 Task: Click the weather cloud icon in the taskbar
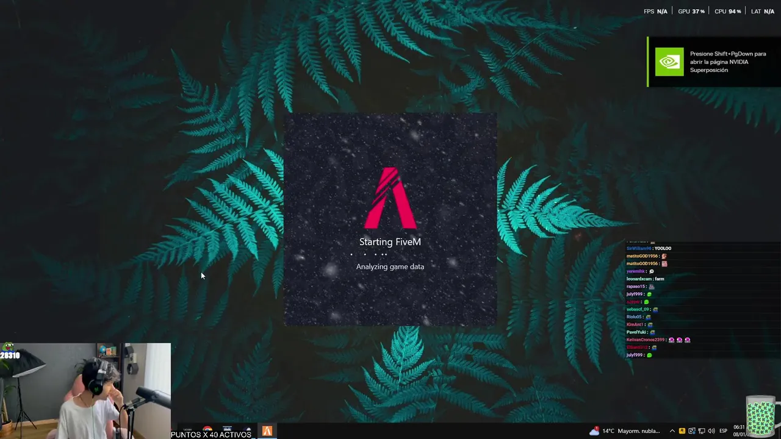(594, 431)
